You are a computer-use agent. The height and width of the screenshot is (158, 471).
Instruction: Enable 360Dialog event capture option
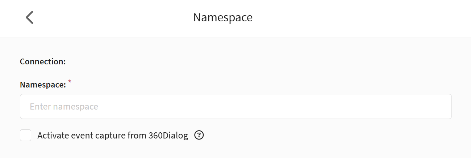pos(25,135)
